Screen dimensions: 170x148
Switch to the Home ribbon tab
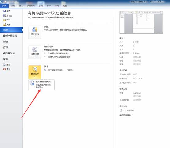point(13,6)
